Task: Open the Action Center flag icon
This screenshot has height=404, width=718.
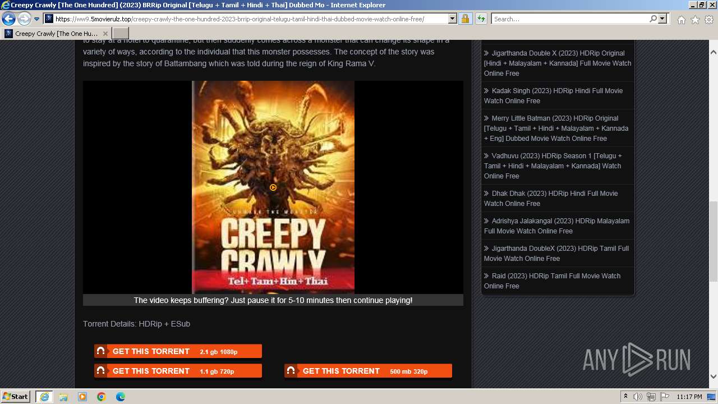Action: (x=665, y=397)
